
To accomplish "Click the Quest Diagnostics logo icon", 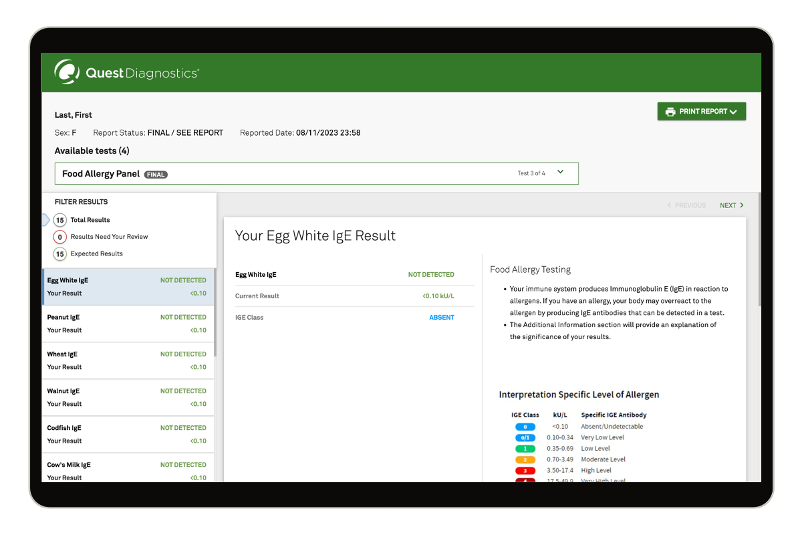I will click(67, 72).
